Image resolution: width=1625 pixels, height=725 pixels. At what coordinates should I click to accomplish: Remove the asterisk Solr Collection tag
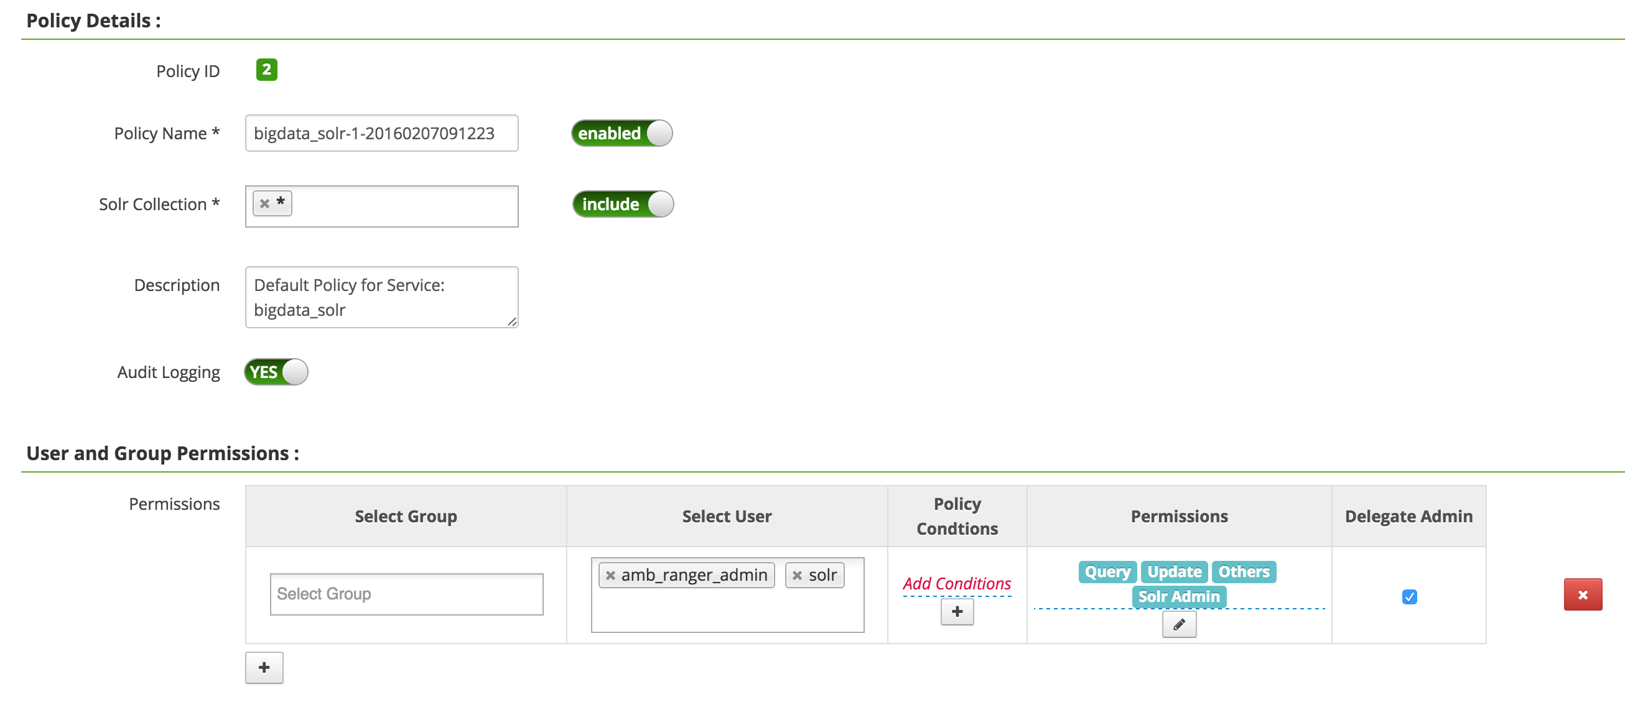[x=265, y=203]
